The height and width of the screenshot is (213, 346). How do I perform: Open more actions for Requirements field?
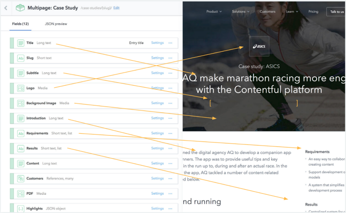coord(171,133)
